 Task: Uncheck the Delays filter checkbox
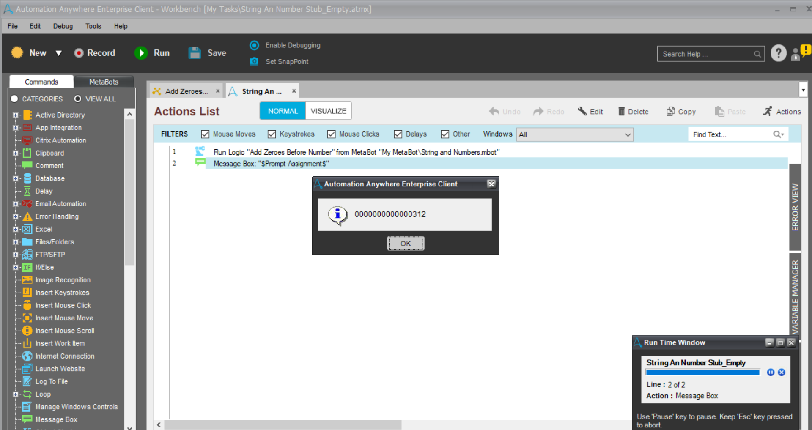tap(398, 134)
